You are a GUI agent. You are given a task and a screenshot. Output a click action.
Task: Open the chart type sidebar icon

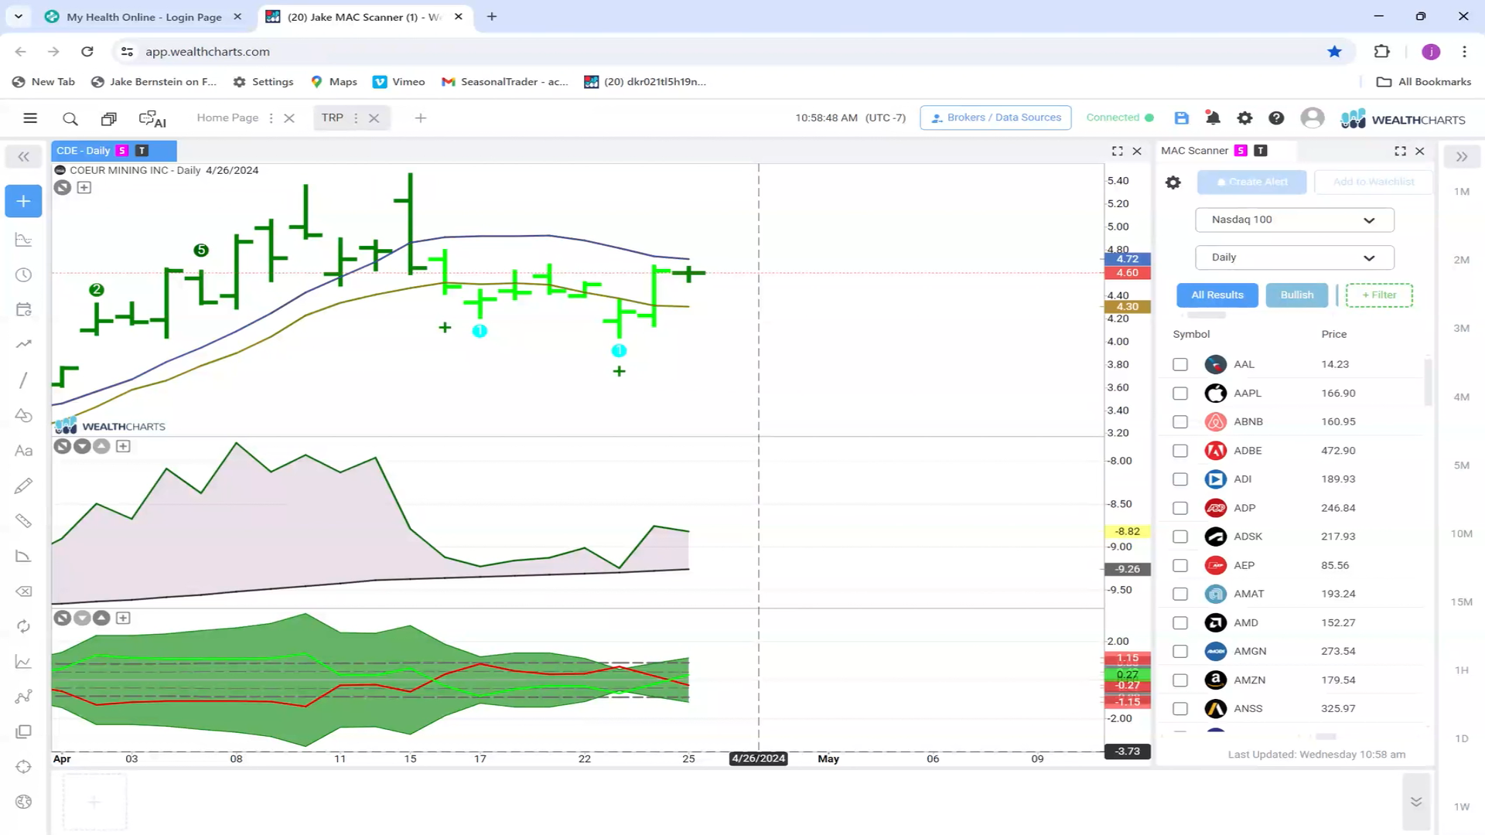click(23, 240)
